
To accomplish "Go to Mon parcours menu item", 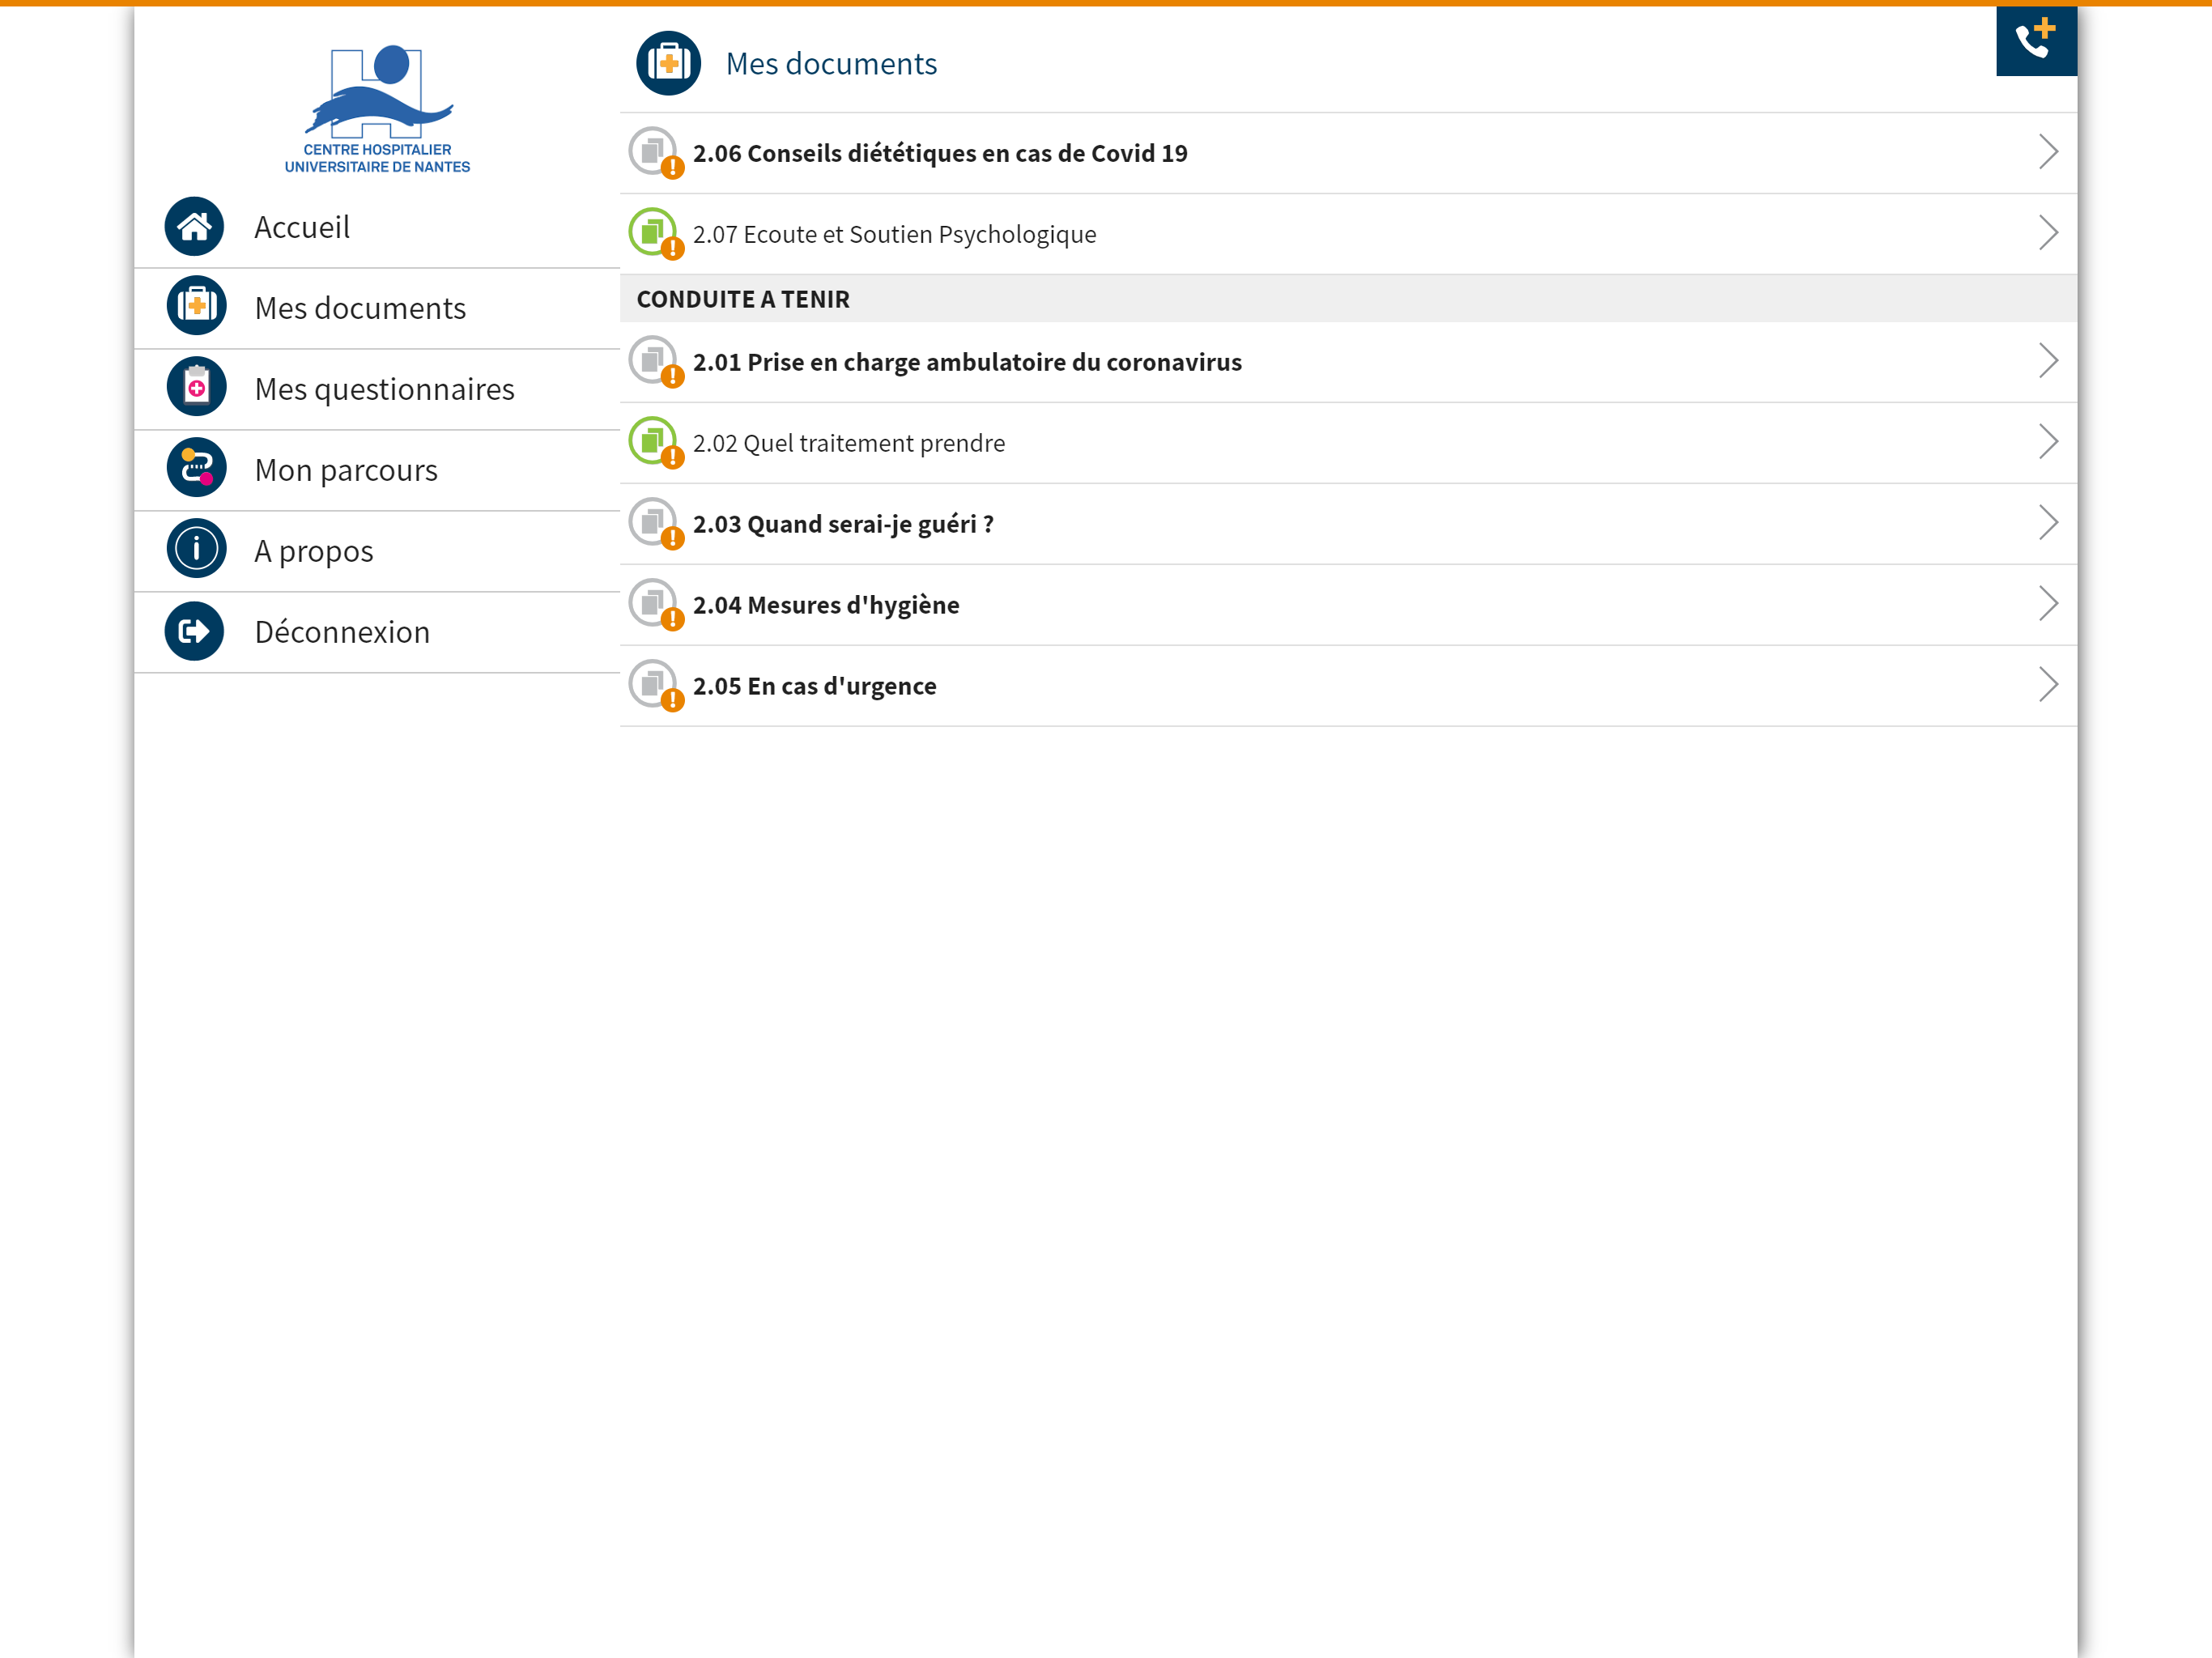I will click(346, 470).
